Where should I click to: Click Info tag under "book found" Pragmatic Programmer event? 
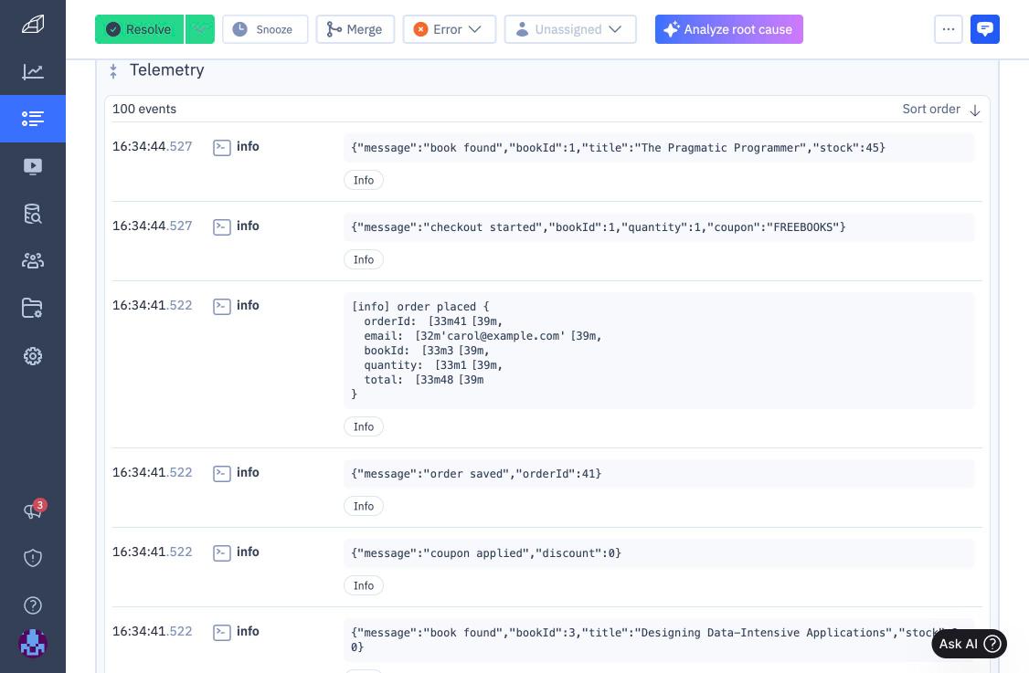pos(364,181)
